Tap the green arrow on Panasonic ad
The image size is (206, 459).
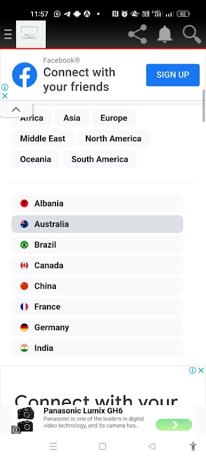click(x=174, y=425)
